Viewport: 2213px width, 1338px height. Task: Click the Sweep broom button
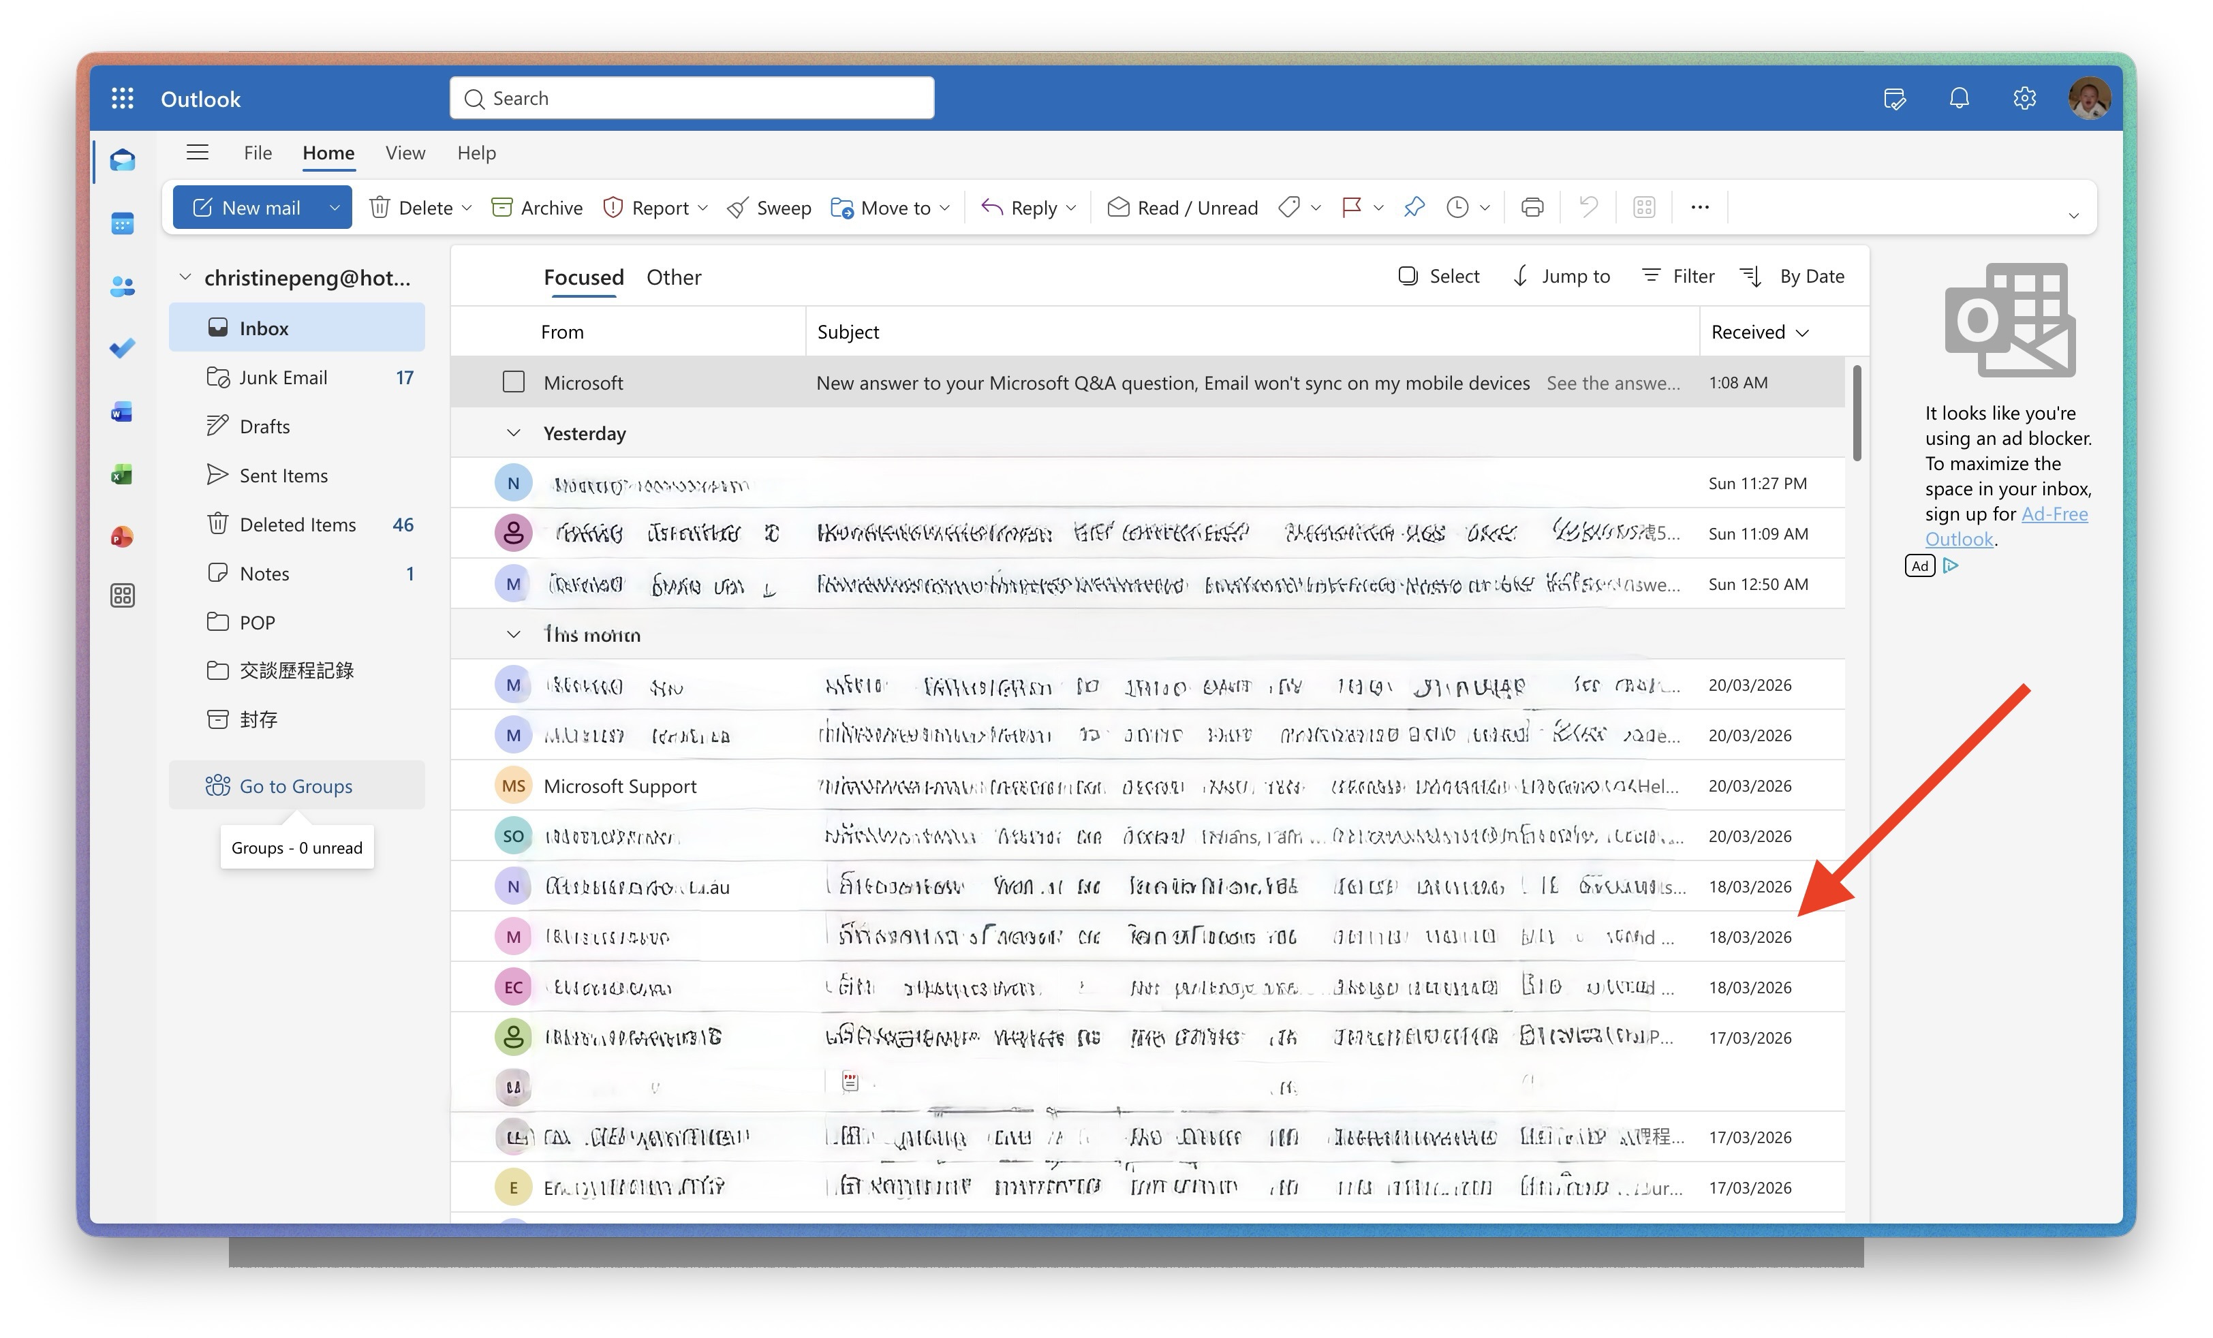(769, 207)
